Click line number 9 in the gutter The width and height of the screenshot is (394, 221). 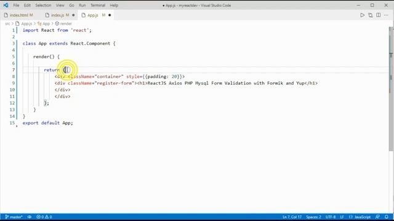[x=14, y=83]
